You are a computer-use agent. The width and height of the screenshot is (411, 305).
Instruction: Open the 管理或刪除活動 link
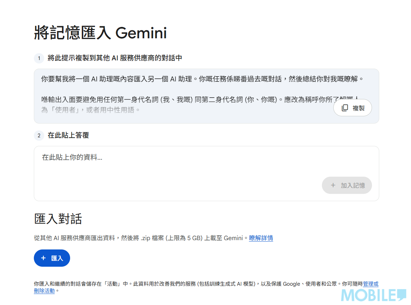pyautogui.click(x=370, y=284)
